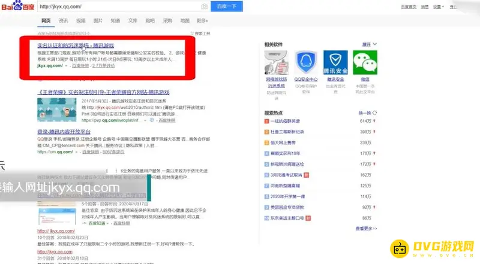Click the refresh circle icon next to 换一换
Viewport: 480px width, 264px height.
[374, 113]
